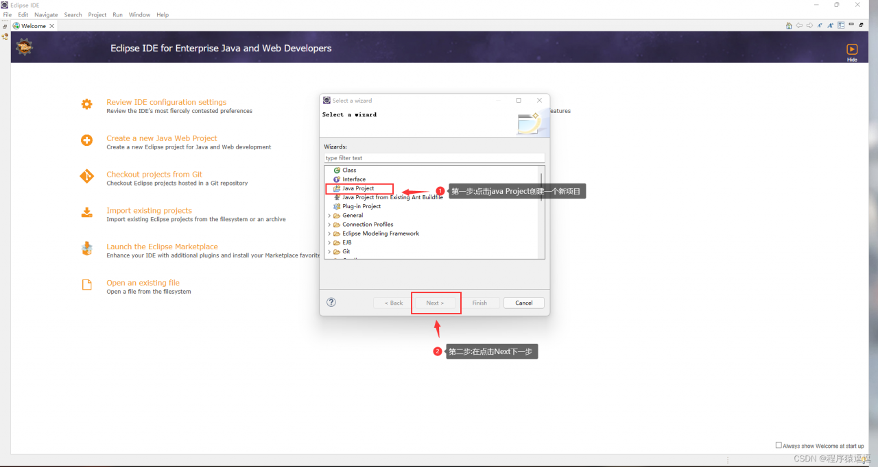
Task: Click the download icon beside Import existing projects
Action: [86, 212]
